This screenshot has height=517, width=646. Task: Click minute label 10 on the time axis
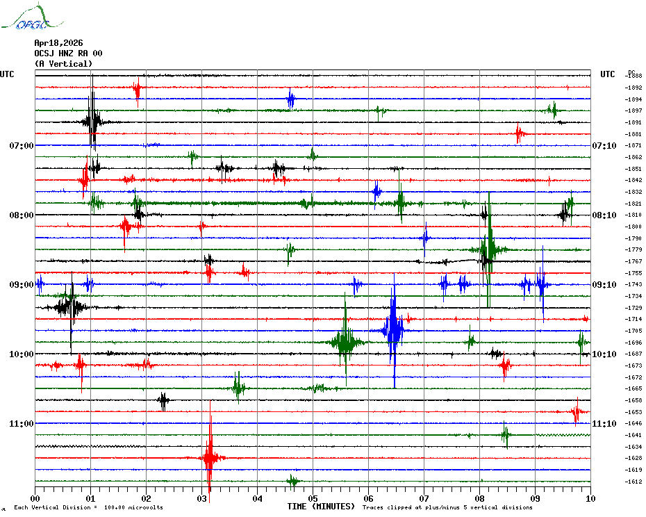[x=591, y=499]
